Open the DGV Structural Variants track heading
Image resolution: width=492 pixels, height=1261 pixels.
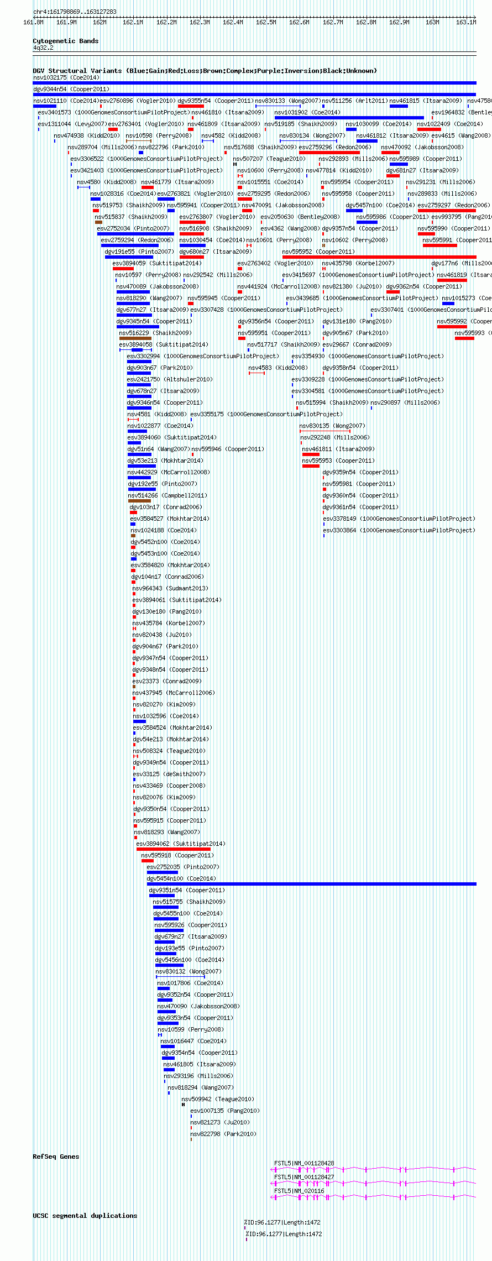[205, 71]
